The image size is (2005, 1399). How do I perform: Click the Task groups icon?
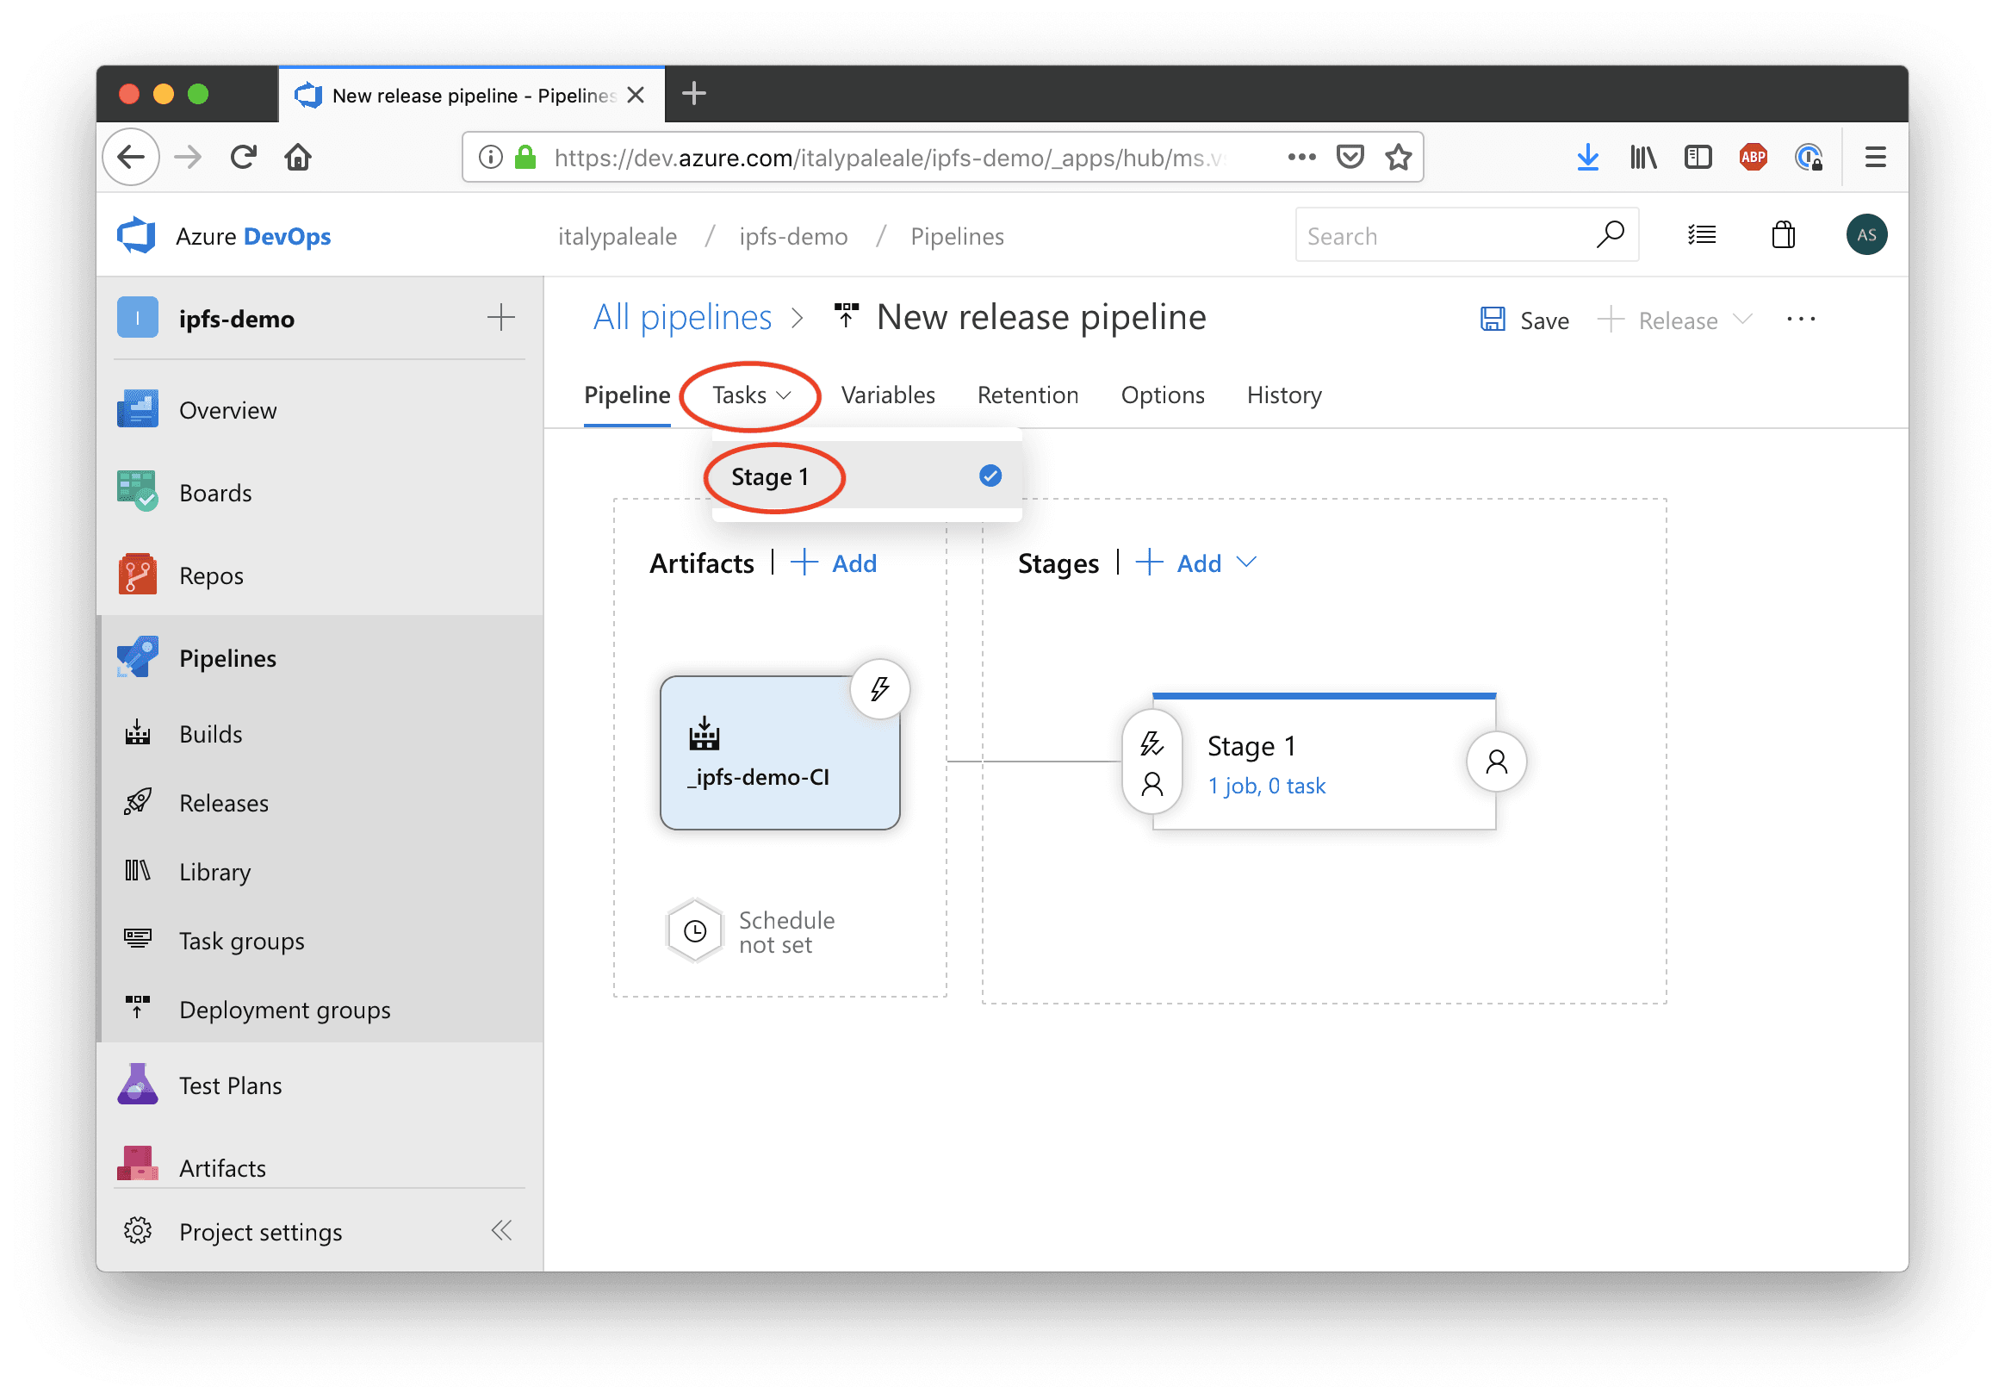tap(137, 940)
